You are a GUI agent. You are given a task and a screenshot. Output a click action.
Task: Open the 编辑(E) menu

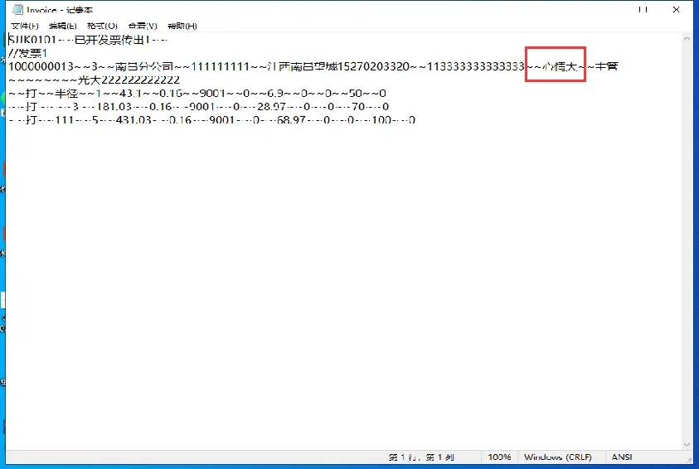click(63, 26)
